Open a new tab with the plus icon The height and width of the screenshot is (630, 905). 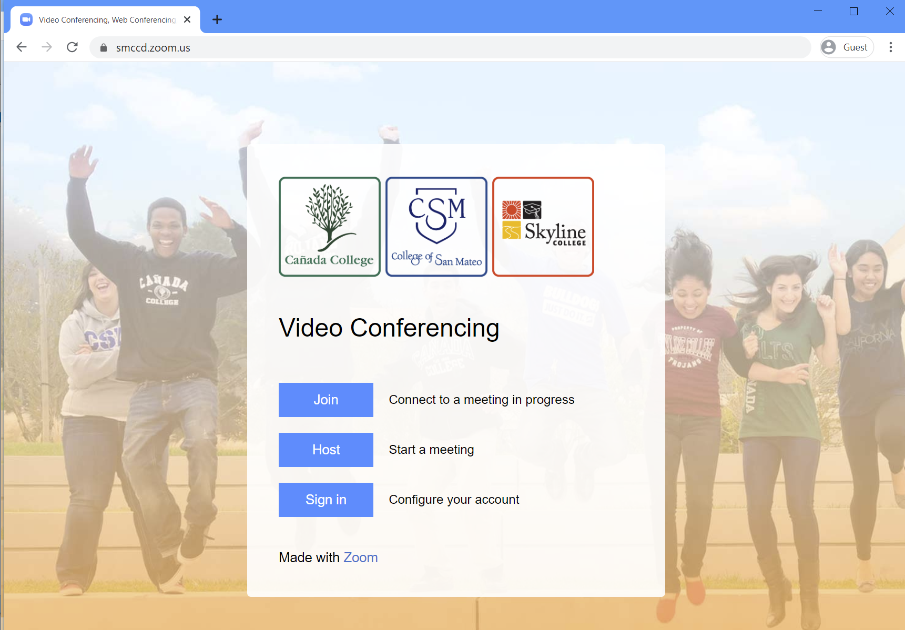(x=217, y=19)
